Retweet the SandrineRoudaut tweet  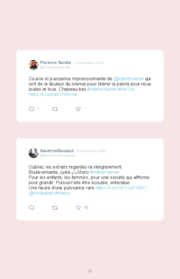55,208
